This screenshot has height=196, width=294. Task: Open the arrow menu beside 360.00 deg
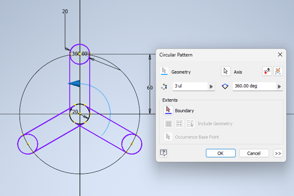(279, 86)
